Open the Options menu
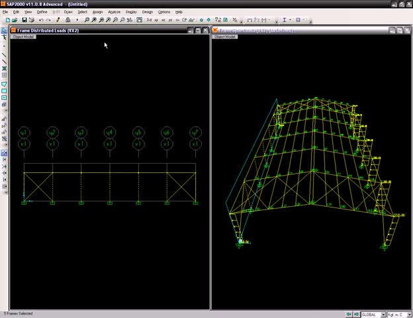The height and width of the screenshot is (318, 413). pyautogui.click(x=164, y=12)
